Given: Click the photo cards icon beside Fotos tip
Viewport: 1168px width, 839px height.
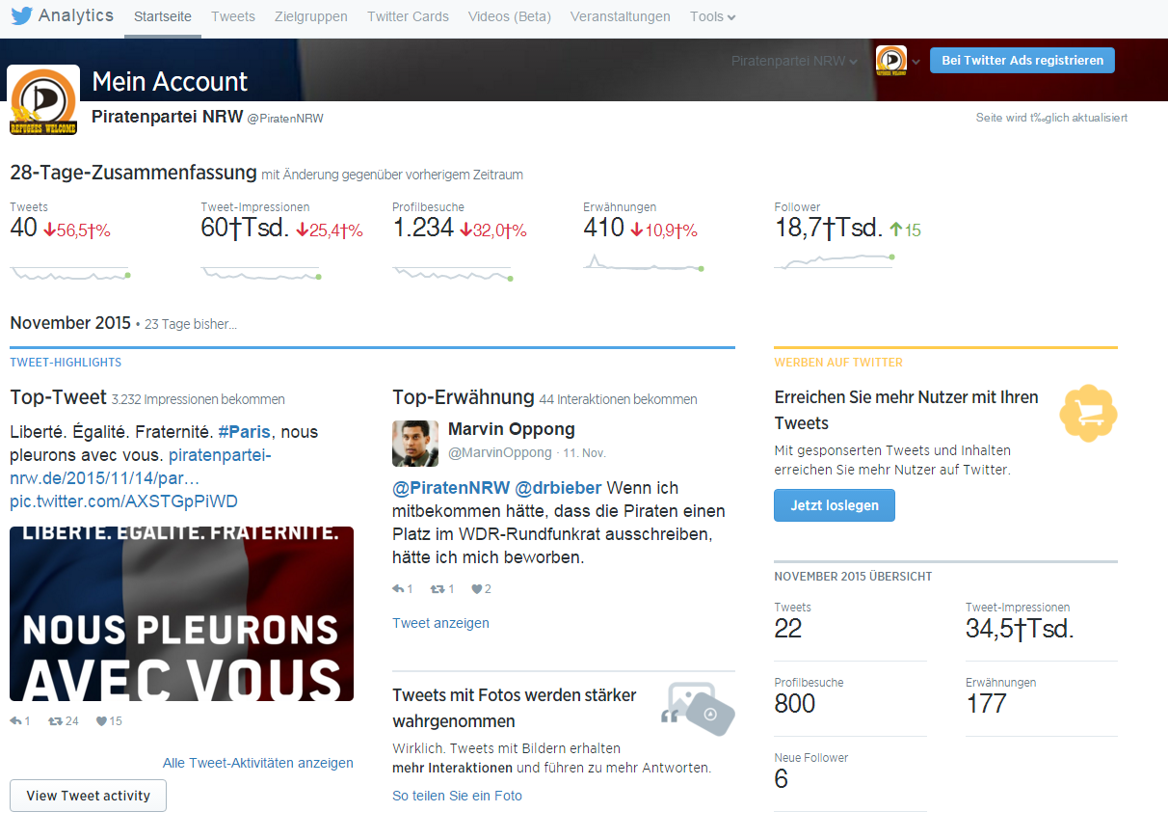Looking at the screenshot, I should pos(698,709).
